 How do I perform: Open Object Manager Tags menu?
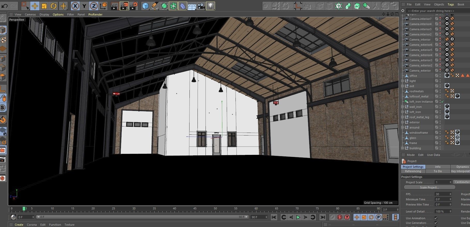point(451,4)
